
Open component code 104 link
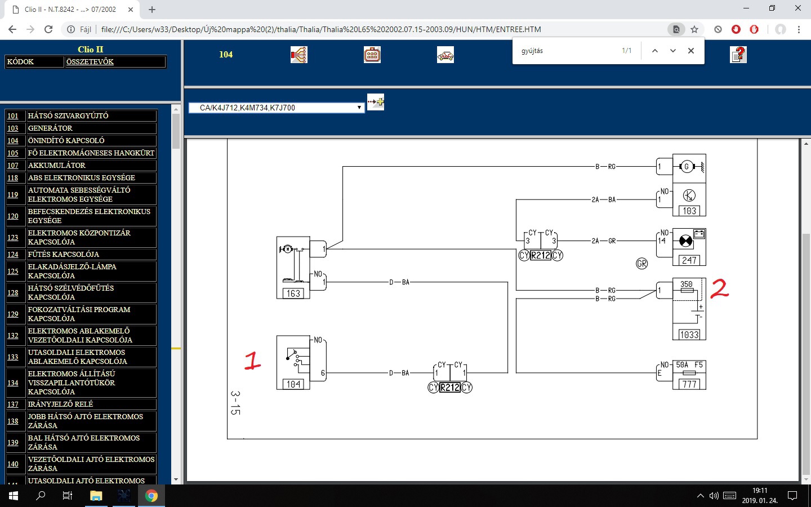coord(13,141)
